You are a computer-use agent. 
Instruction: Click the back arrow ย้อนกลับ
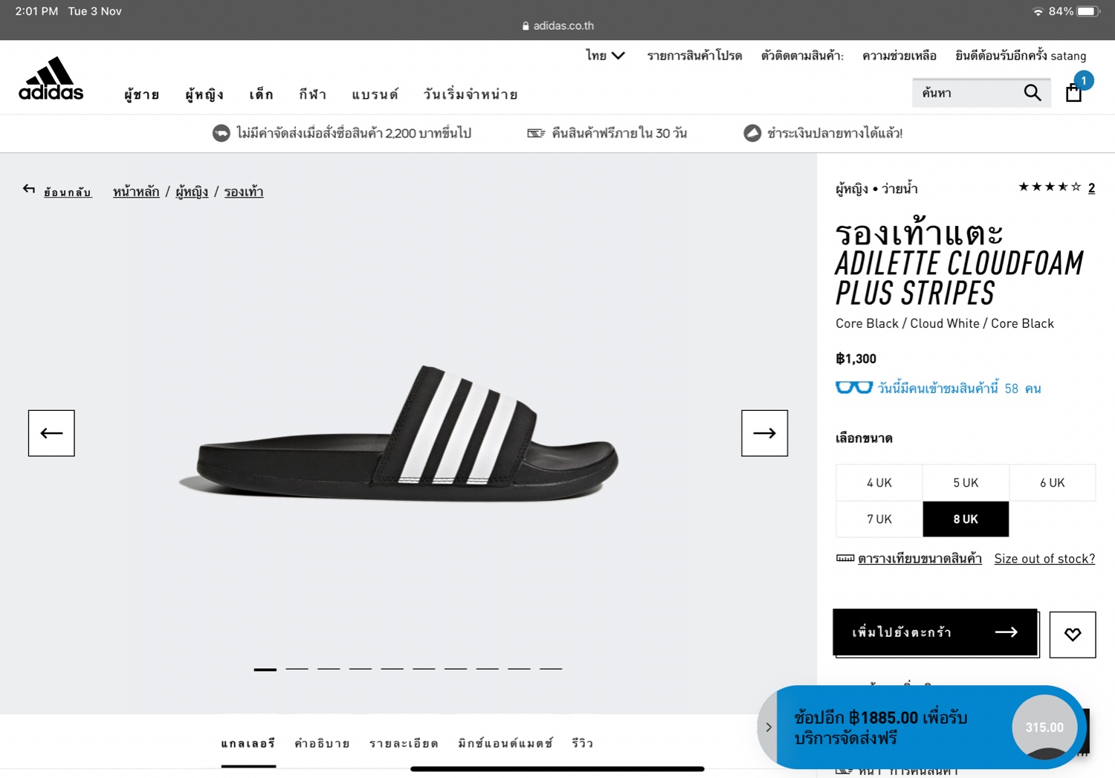pyautogui.click(x=28, y=189)
